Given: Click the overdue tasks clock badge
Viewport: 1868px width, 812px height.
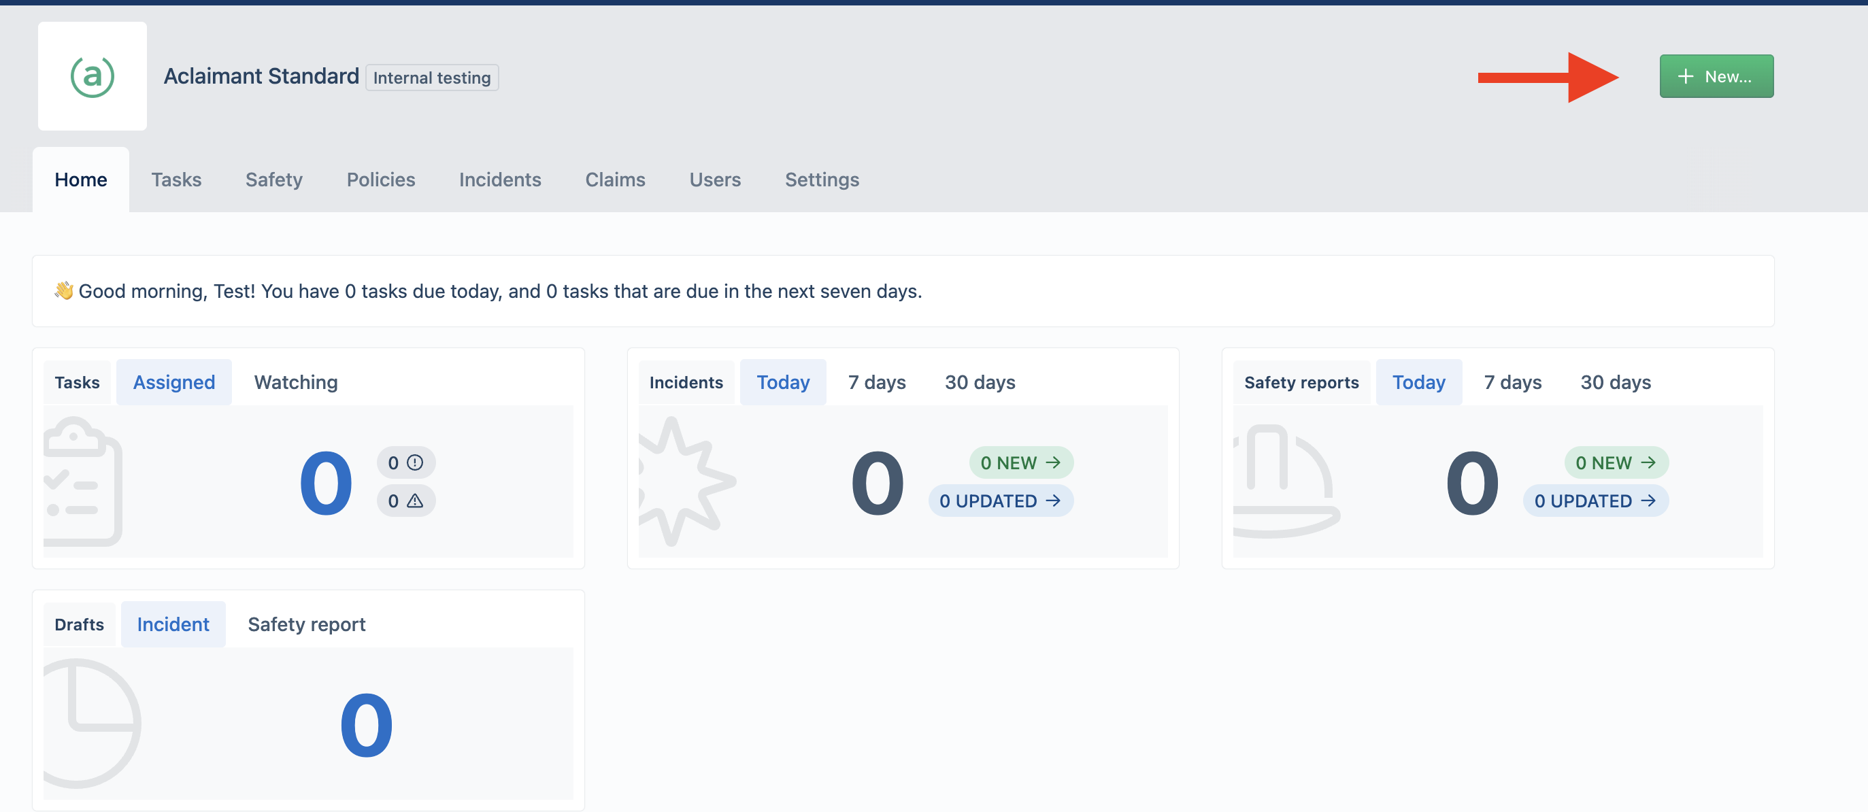Looking at the screenshot, I should pos(406,462).
